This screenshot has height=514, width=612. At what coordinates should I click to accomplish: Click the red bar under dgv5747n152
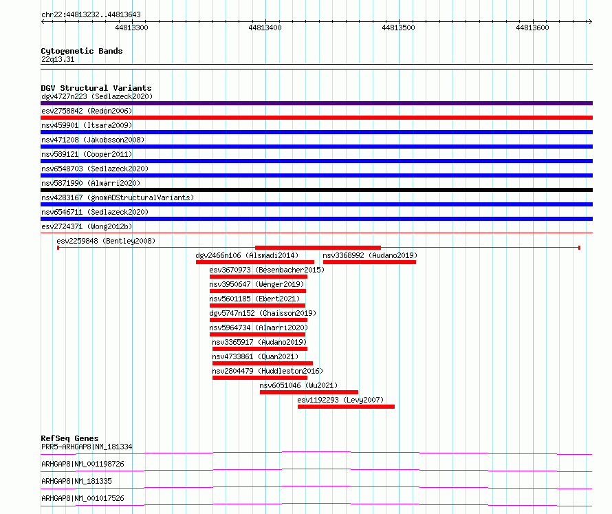click(259, 320)
